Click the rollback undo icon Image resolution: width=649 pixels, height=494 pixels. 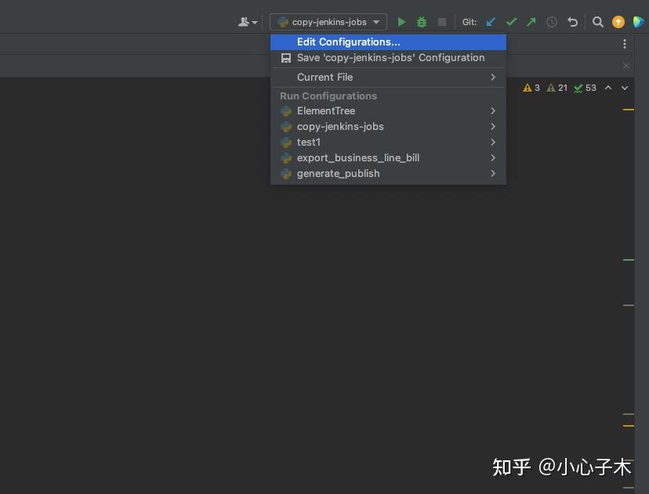[572, 22]
